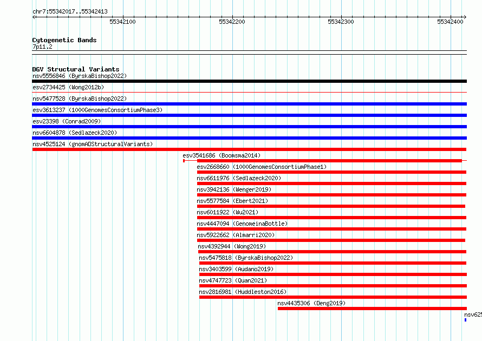Select the red nsv4747723 variant bar

[x=333, y=286]
